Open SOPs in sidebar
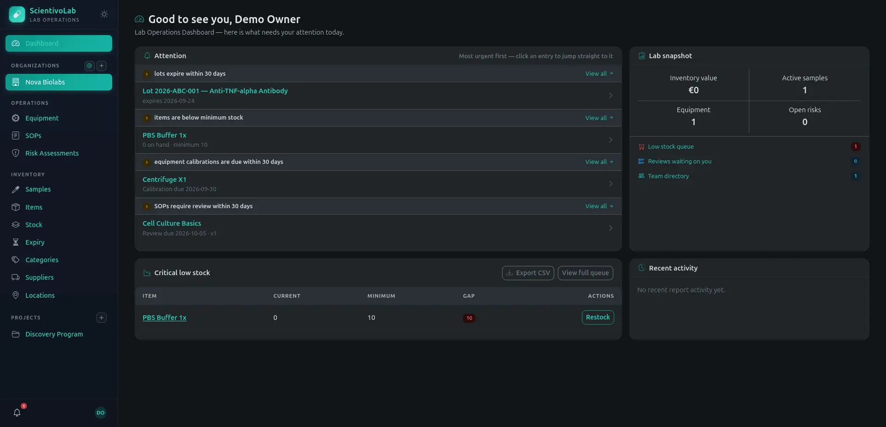The image size is (886, 427). point(59,136)
